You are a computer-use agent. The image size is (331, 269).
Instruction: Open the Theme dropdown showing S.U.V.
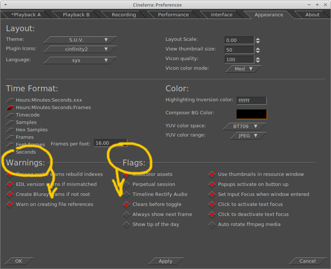80,40
